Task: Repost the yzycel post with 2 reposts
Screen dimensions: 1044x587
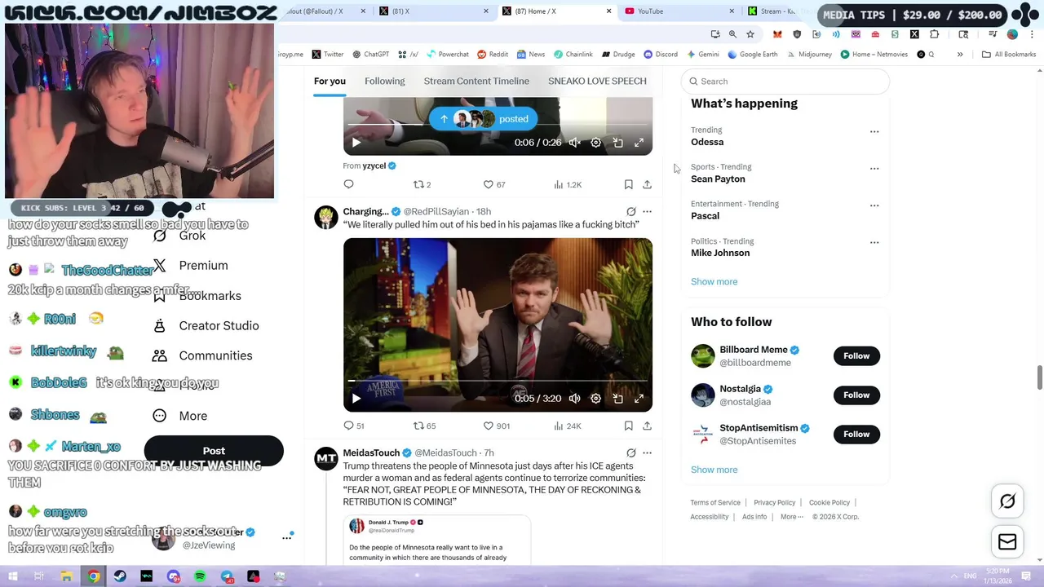Action: tap(422, 184)
